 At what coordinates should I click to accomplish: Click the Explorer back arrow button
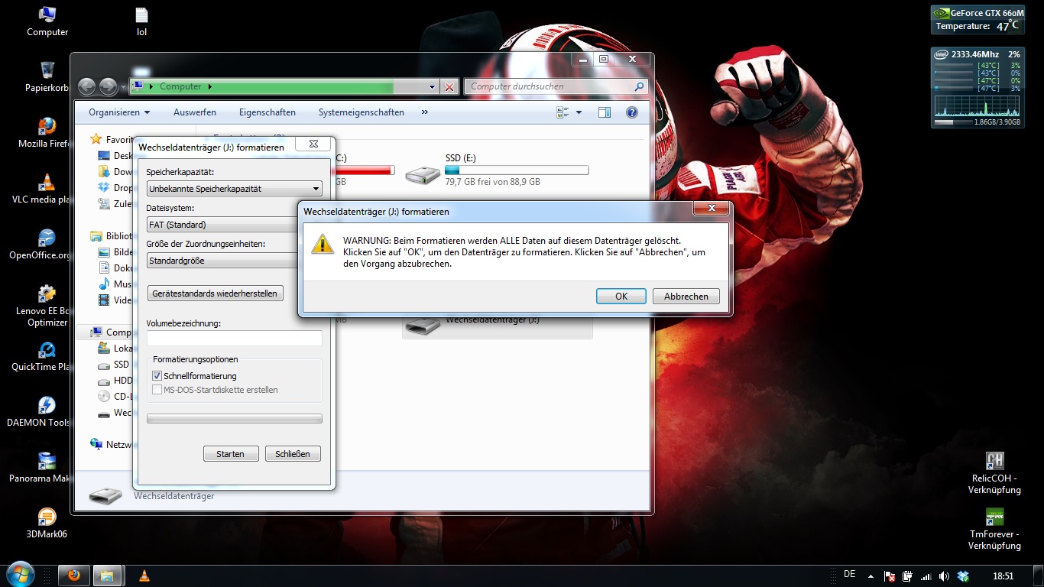(87, 86)
